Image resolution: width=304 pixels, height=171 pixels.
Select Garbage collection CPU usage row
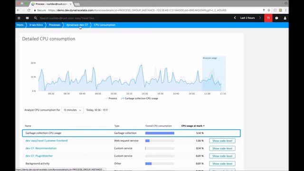(x=131, y=133)
